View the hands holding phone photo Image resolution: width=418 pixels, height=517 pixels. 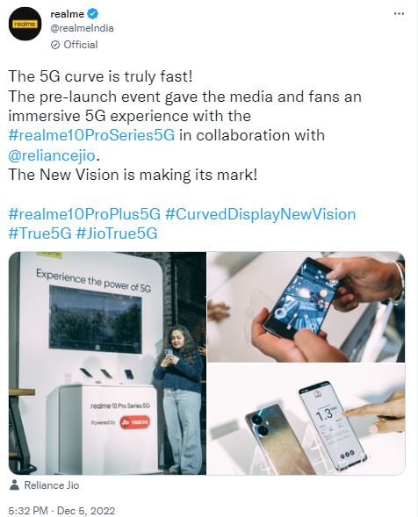pos(306,306)
